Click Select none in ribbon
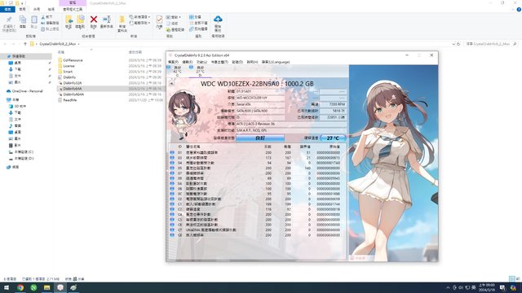The image size is (522, 293). [x=198, y=23]
